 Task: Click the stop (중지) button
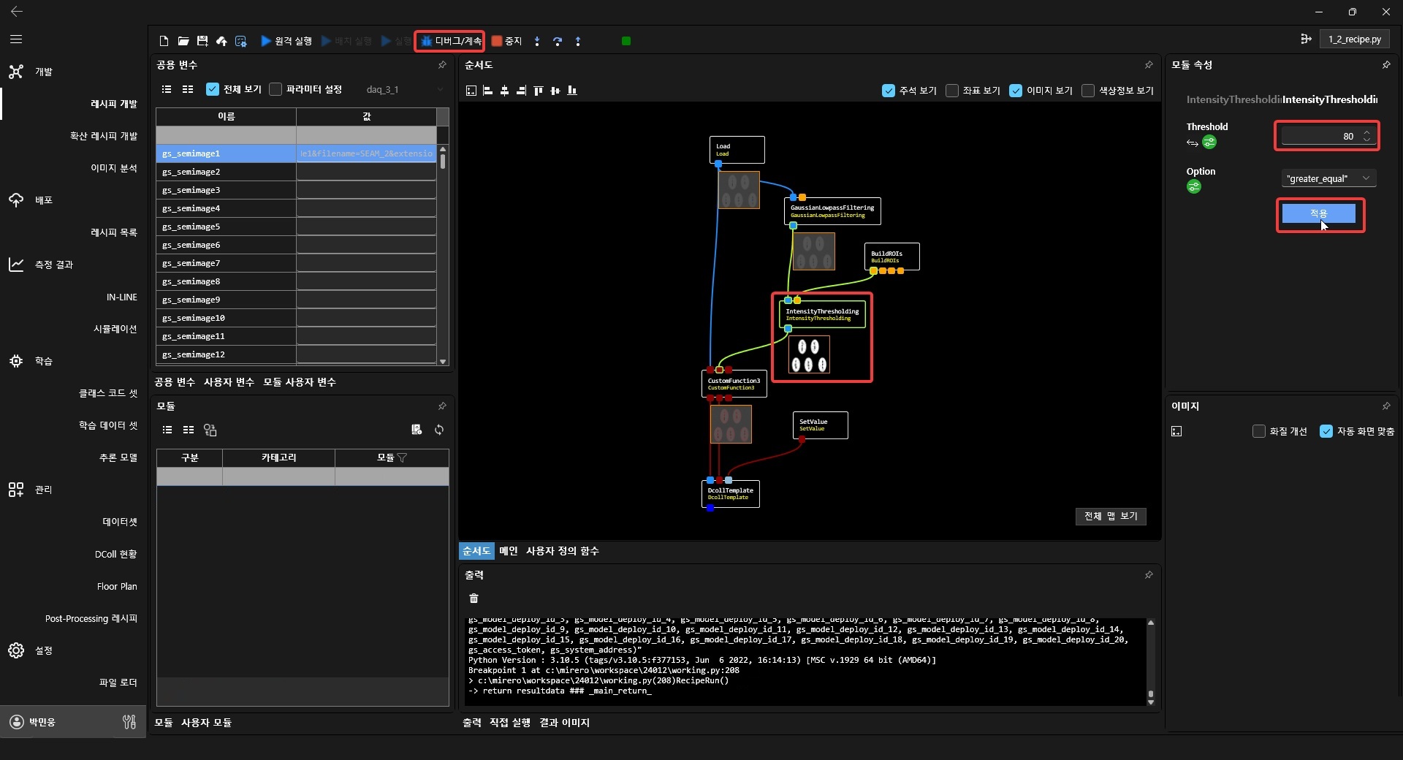(507, 41)
